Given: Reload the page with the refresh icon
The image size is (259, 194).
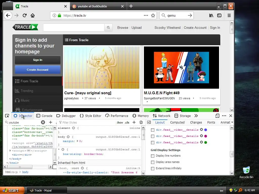Looking at the screenshot, I should point(25,15).
